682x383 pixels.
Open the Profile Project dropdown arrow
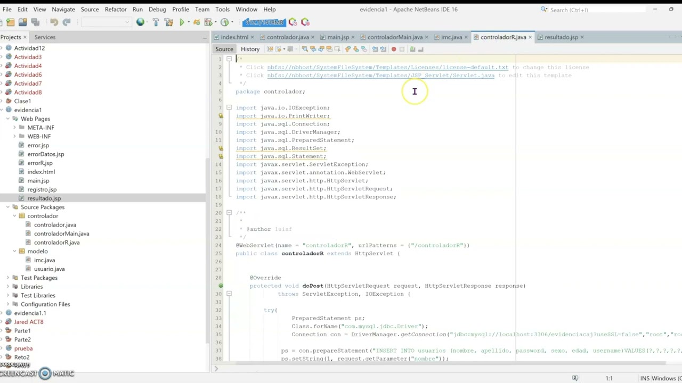tap(232, 22)
